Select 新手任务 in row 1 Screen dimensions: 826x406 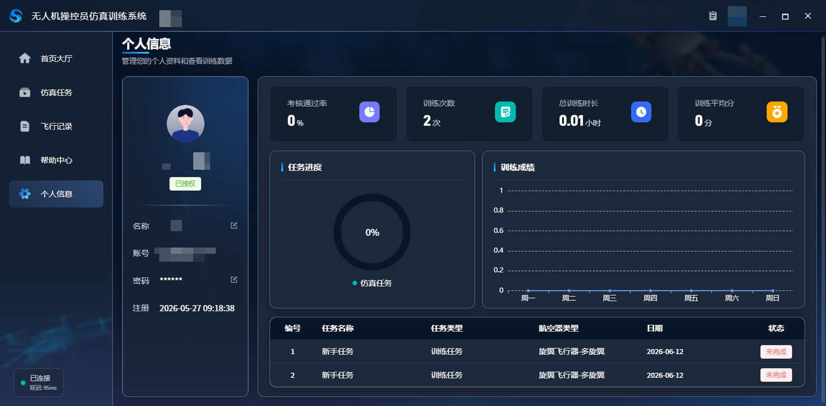pos(338,351)
